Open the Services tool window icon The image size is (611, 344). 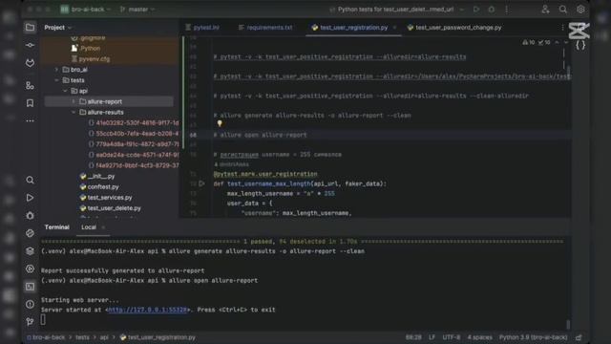coord(30,269)
